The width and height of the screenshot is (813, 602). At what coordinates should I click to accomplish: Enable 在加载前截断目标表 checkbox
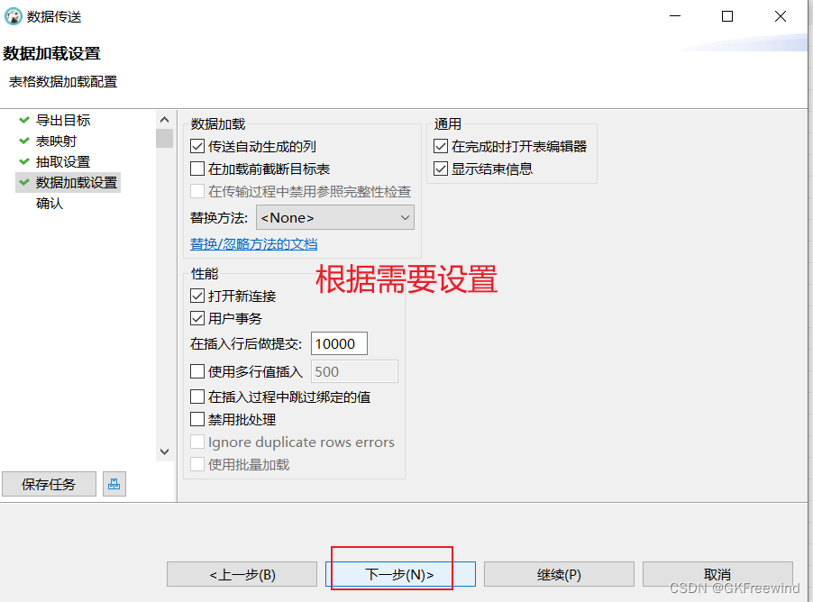198,169
